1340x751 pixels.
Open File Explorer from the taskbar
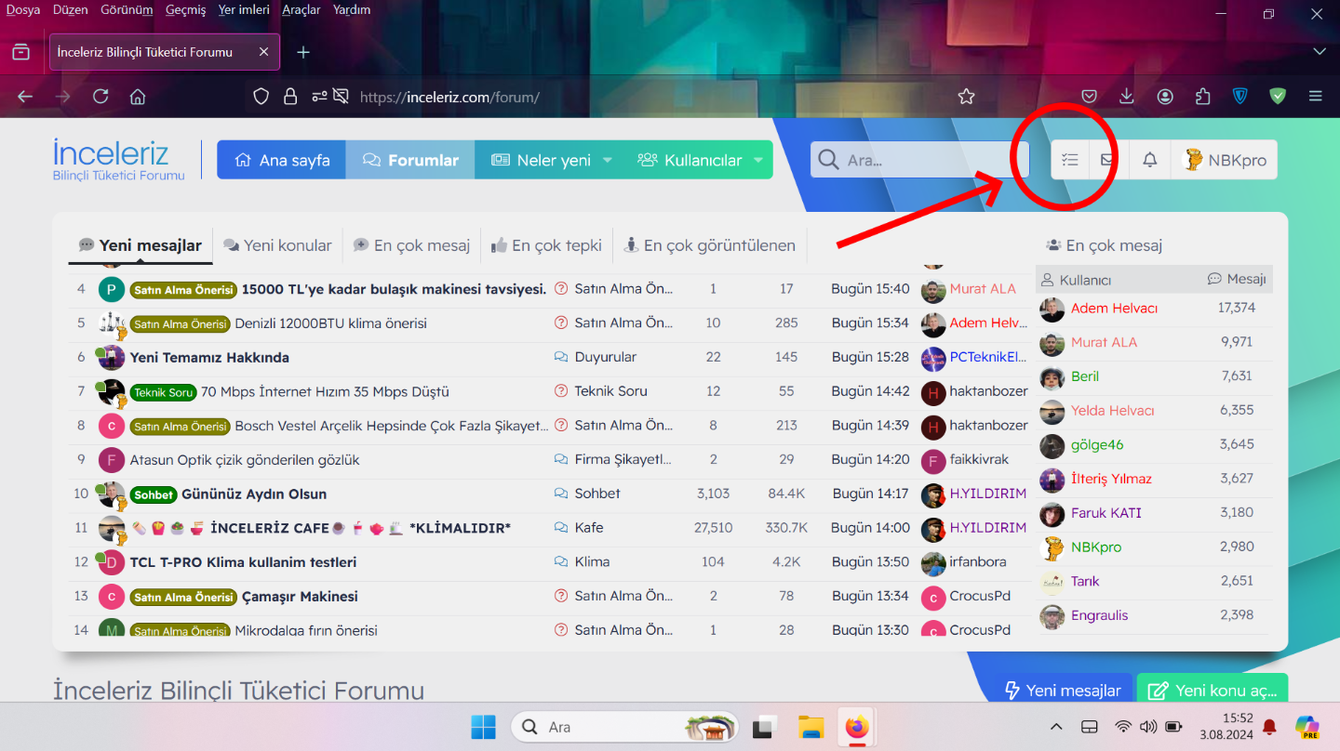(811, 727)
